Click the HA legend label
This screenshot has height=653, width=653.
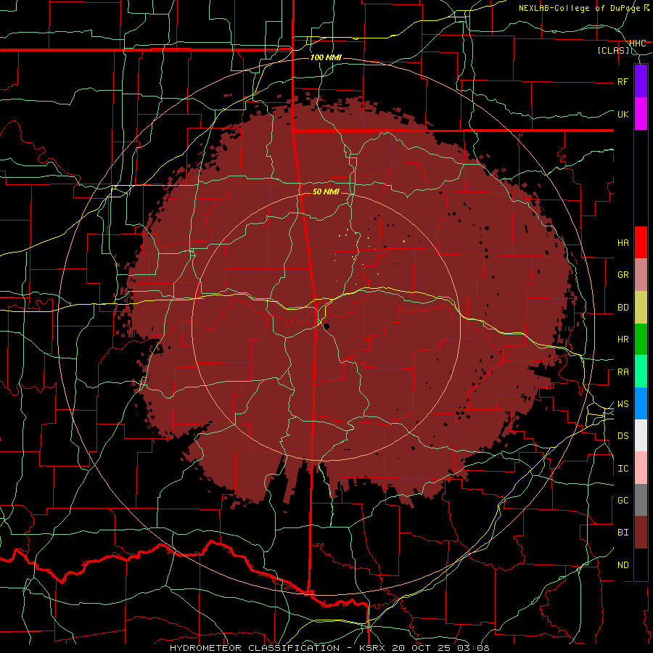click(623, 243)
